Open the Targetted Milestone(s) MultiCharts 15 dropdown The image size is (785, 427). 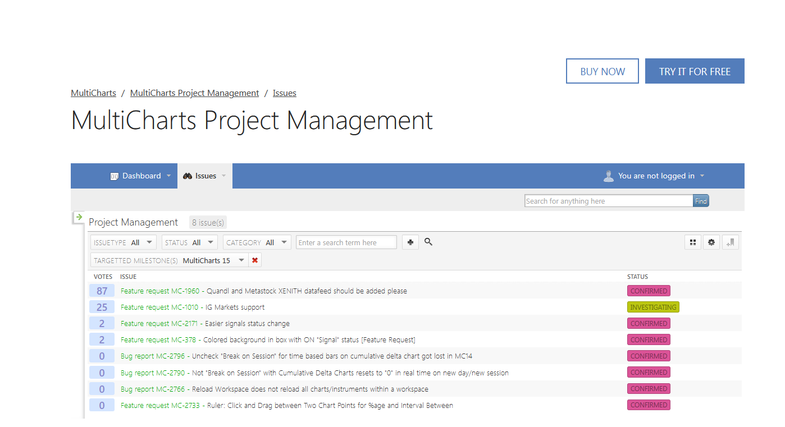click(x=169, y=260)
